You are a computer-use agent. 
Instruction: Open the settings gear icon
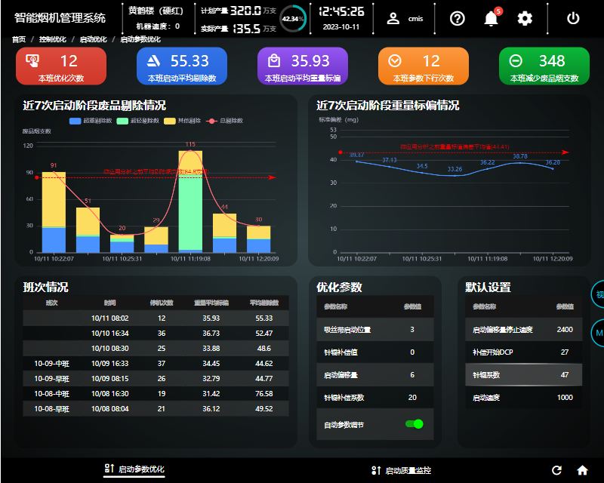525,18
